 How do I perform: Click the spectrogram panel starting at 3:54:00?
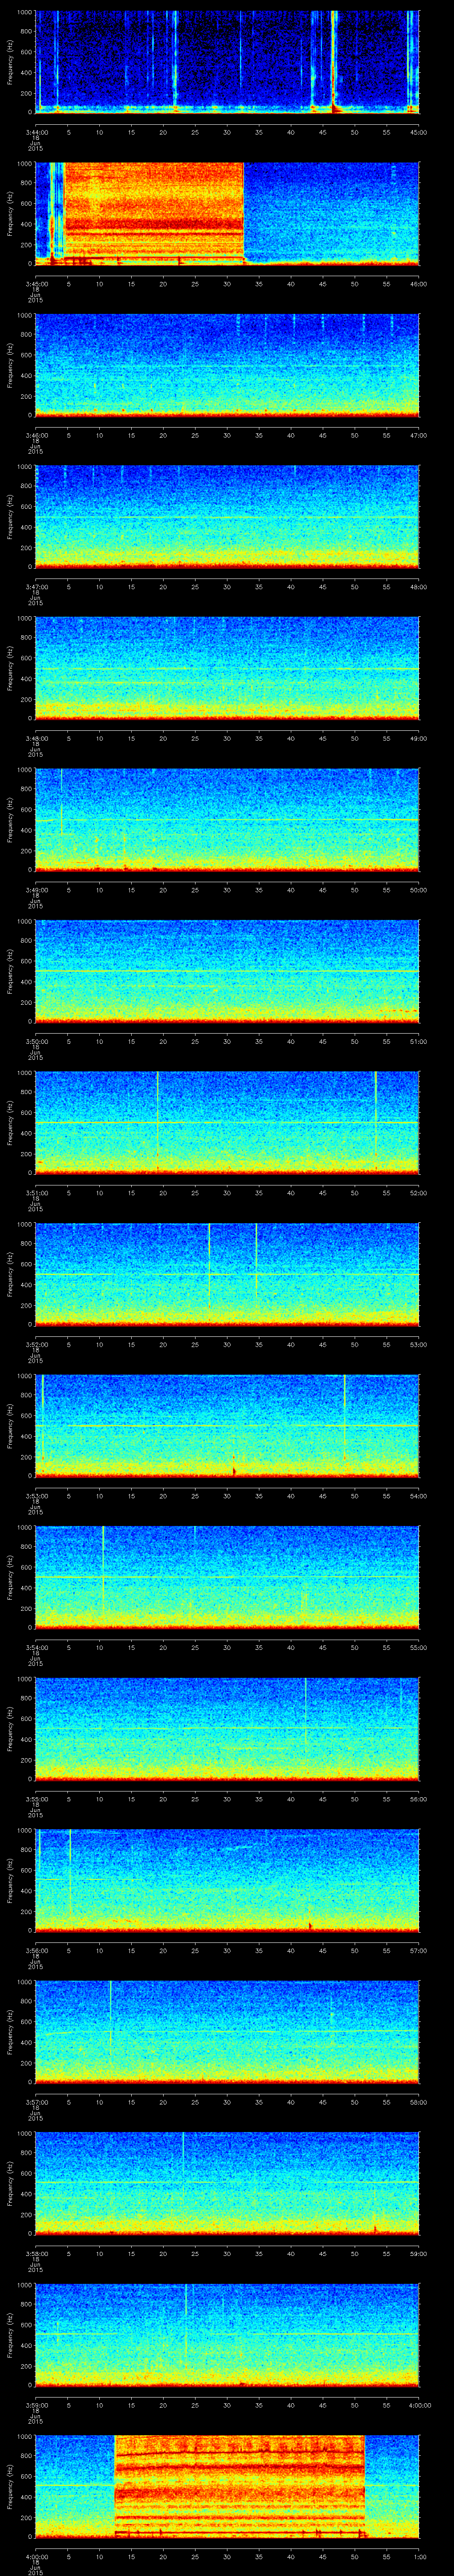[227, 1577]
